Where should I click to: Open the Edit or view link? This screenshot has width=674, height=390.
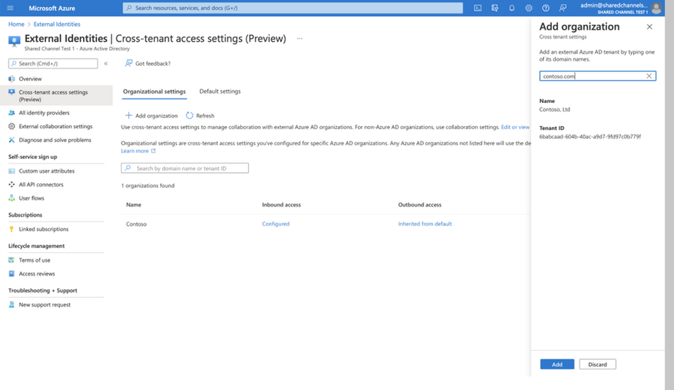(515, 127)
